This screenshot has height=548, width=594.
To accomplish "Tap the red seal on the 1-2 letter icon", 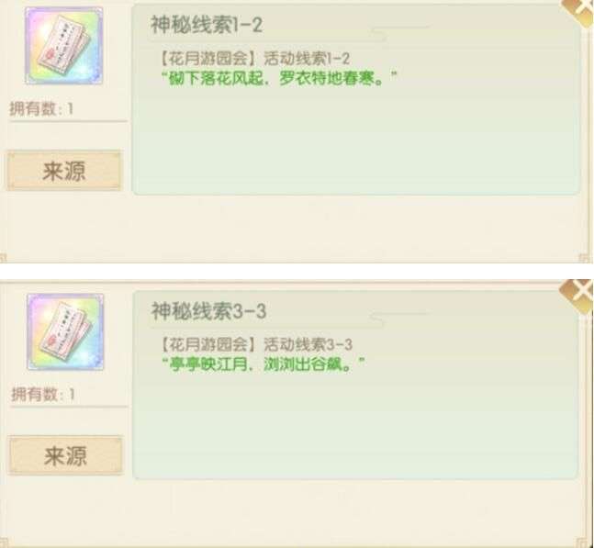I will pos(50,56).
